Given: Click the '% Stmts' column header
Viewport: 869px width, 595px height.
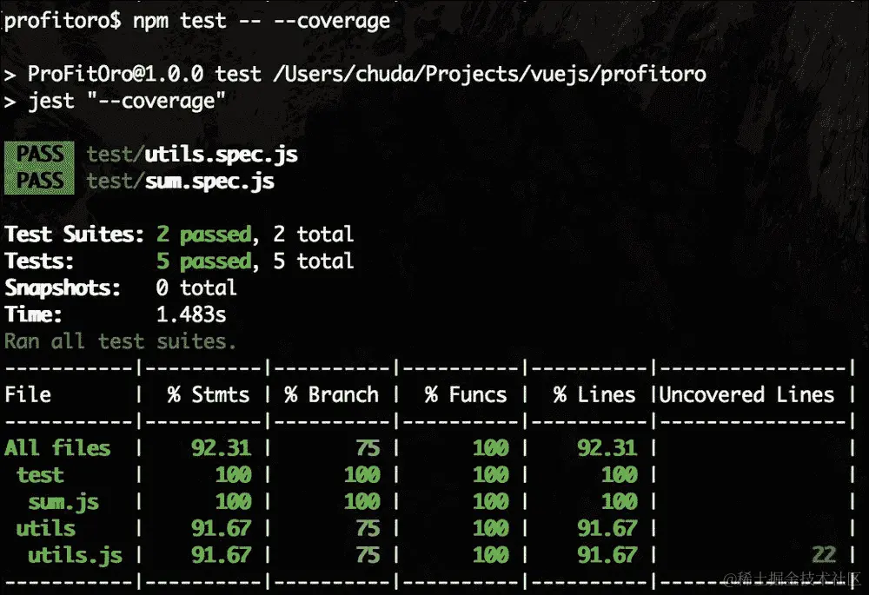Looking at the screenshot, I should click(x=209, y=394).
